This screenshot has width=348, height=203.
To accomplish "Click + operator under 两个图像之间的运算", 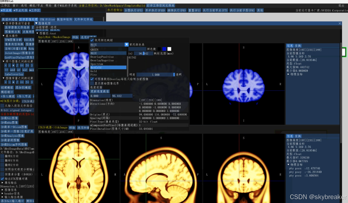I will (x=6, y=65).
